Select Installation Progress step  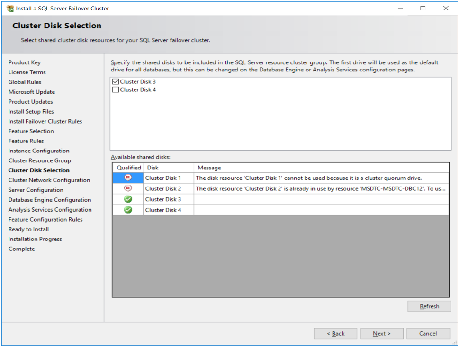click(x=35, y=239)
